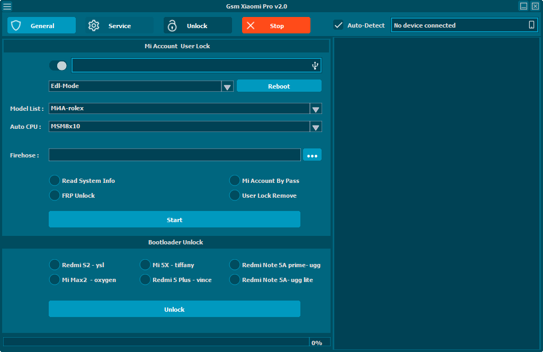Click the Start button
Viewport: 543px width, 352px height.
coord(174,219)
